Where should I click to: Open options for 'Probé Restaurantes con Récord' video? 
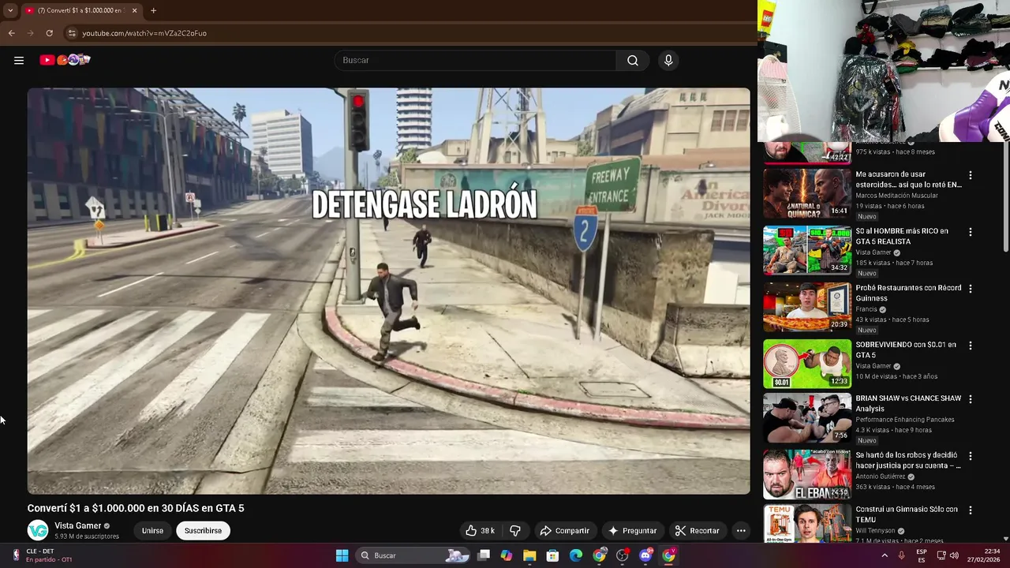pos(971,289)
